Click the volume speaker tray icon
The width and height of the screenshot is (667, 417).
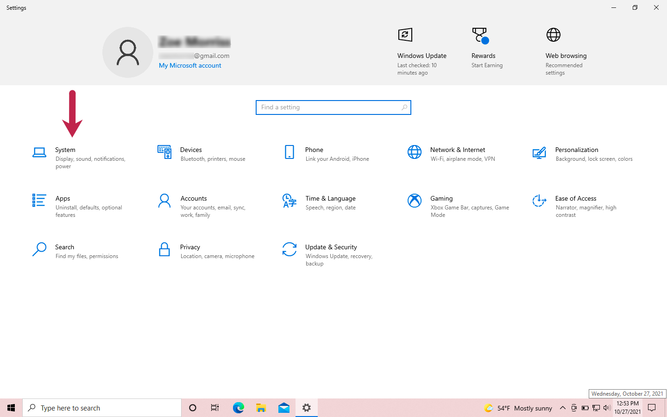[x=607, y=408]
